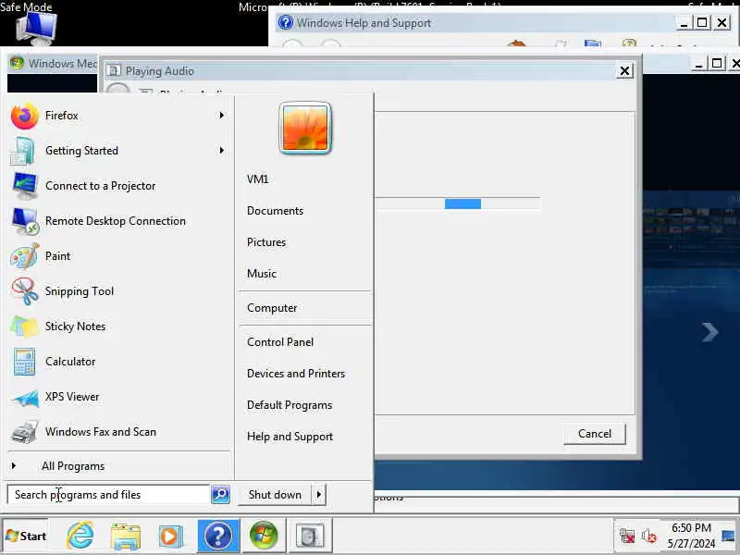Open Default Programs

(290, 405)
